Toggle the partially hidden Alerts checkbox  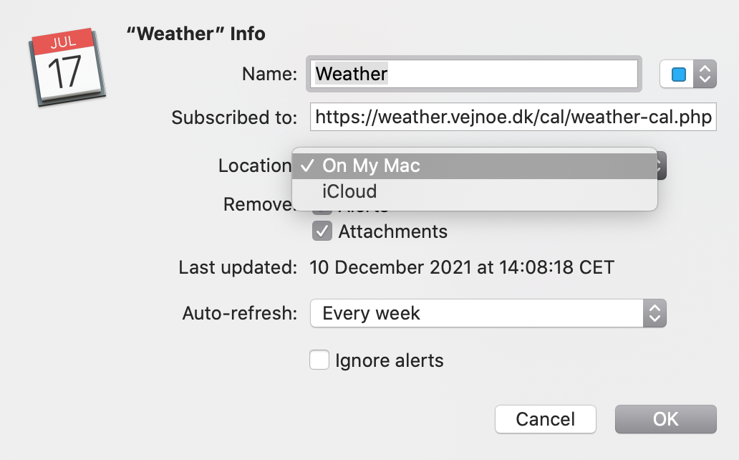322,212
